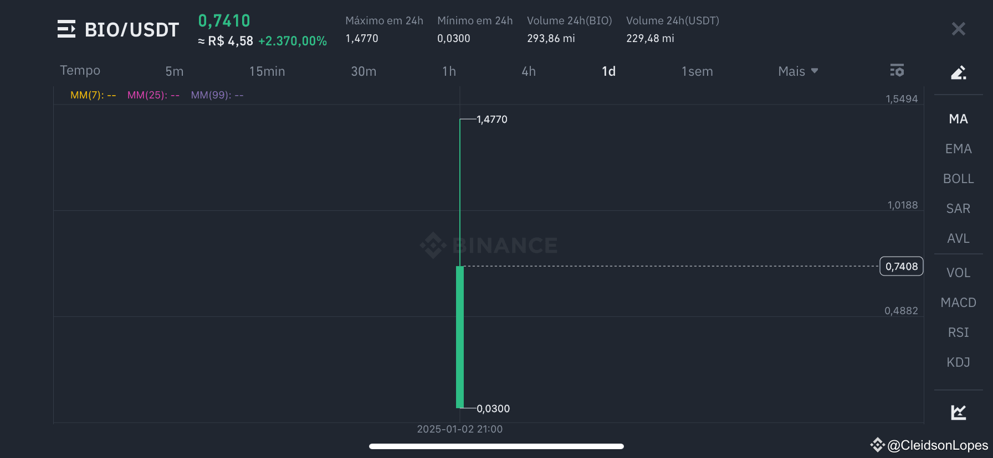Switch to the 1sem weekly timeframe
Viewport: 993px width, 458px height.
coord(697,71)
